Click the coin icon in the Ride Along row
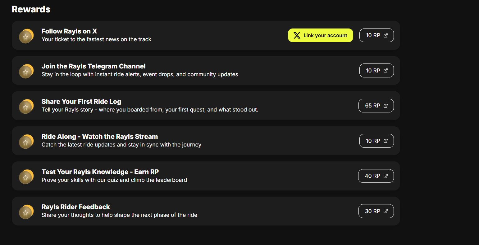Screen dimensions: 479x245 pyautogui.click(x=26, y=142)
